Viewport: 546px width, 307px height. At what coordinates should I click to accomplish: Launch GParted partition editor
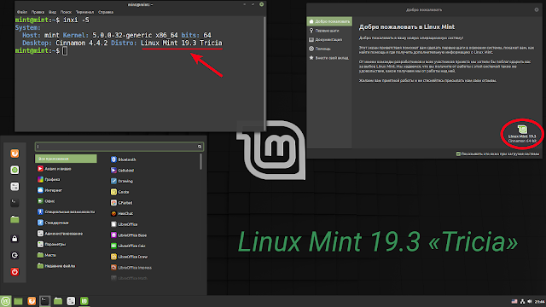pyautogui.click(x=121, y=203)
